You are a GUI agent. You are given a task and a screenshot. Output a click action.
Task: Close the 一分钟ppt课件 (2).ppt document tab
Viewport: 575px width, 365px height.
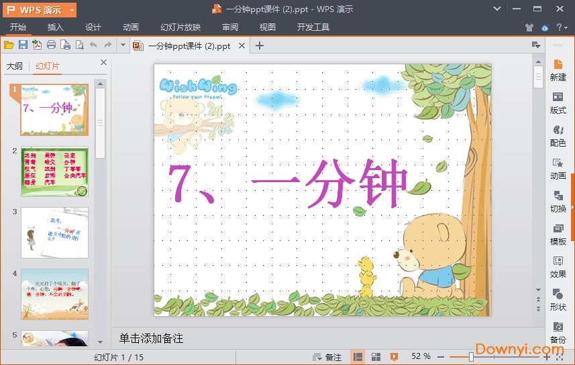(242, 46)
